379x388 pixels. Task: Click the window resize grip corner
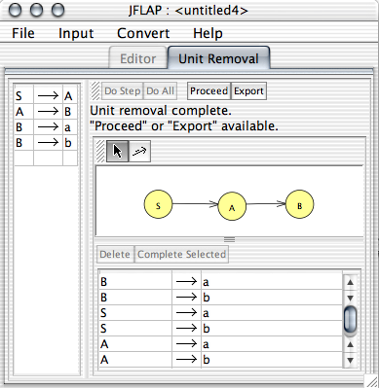372,381
